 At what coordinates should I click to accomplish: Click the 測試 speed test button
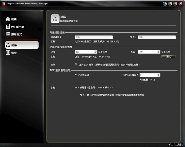[x=168, y=57]
